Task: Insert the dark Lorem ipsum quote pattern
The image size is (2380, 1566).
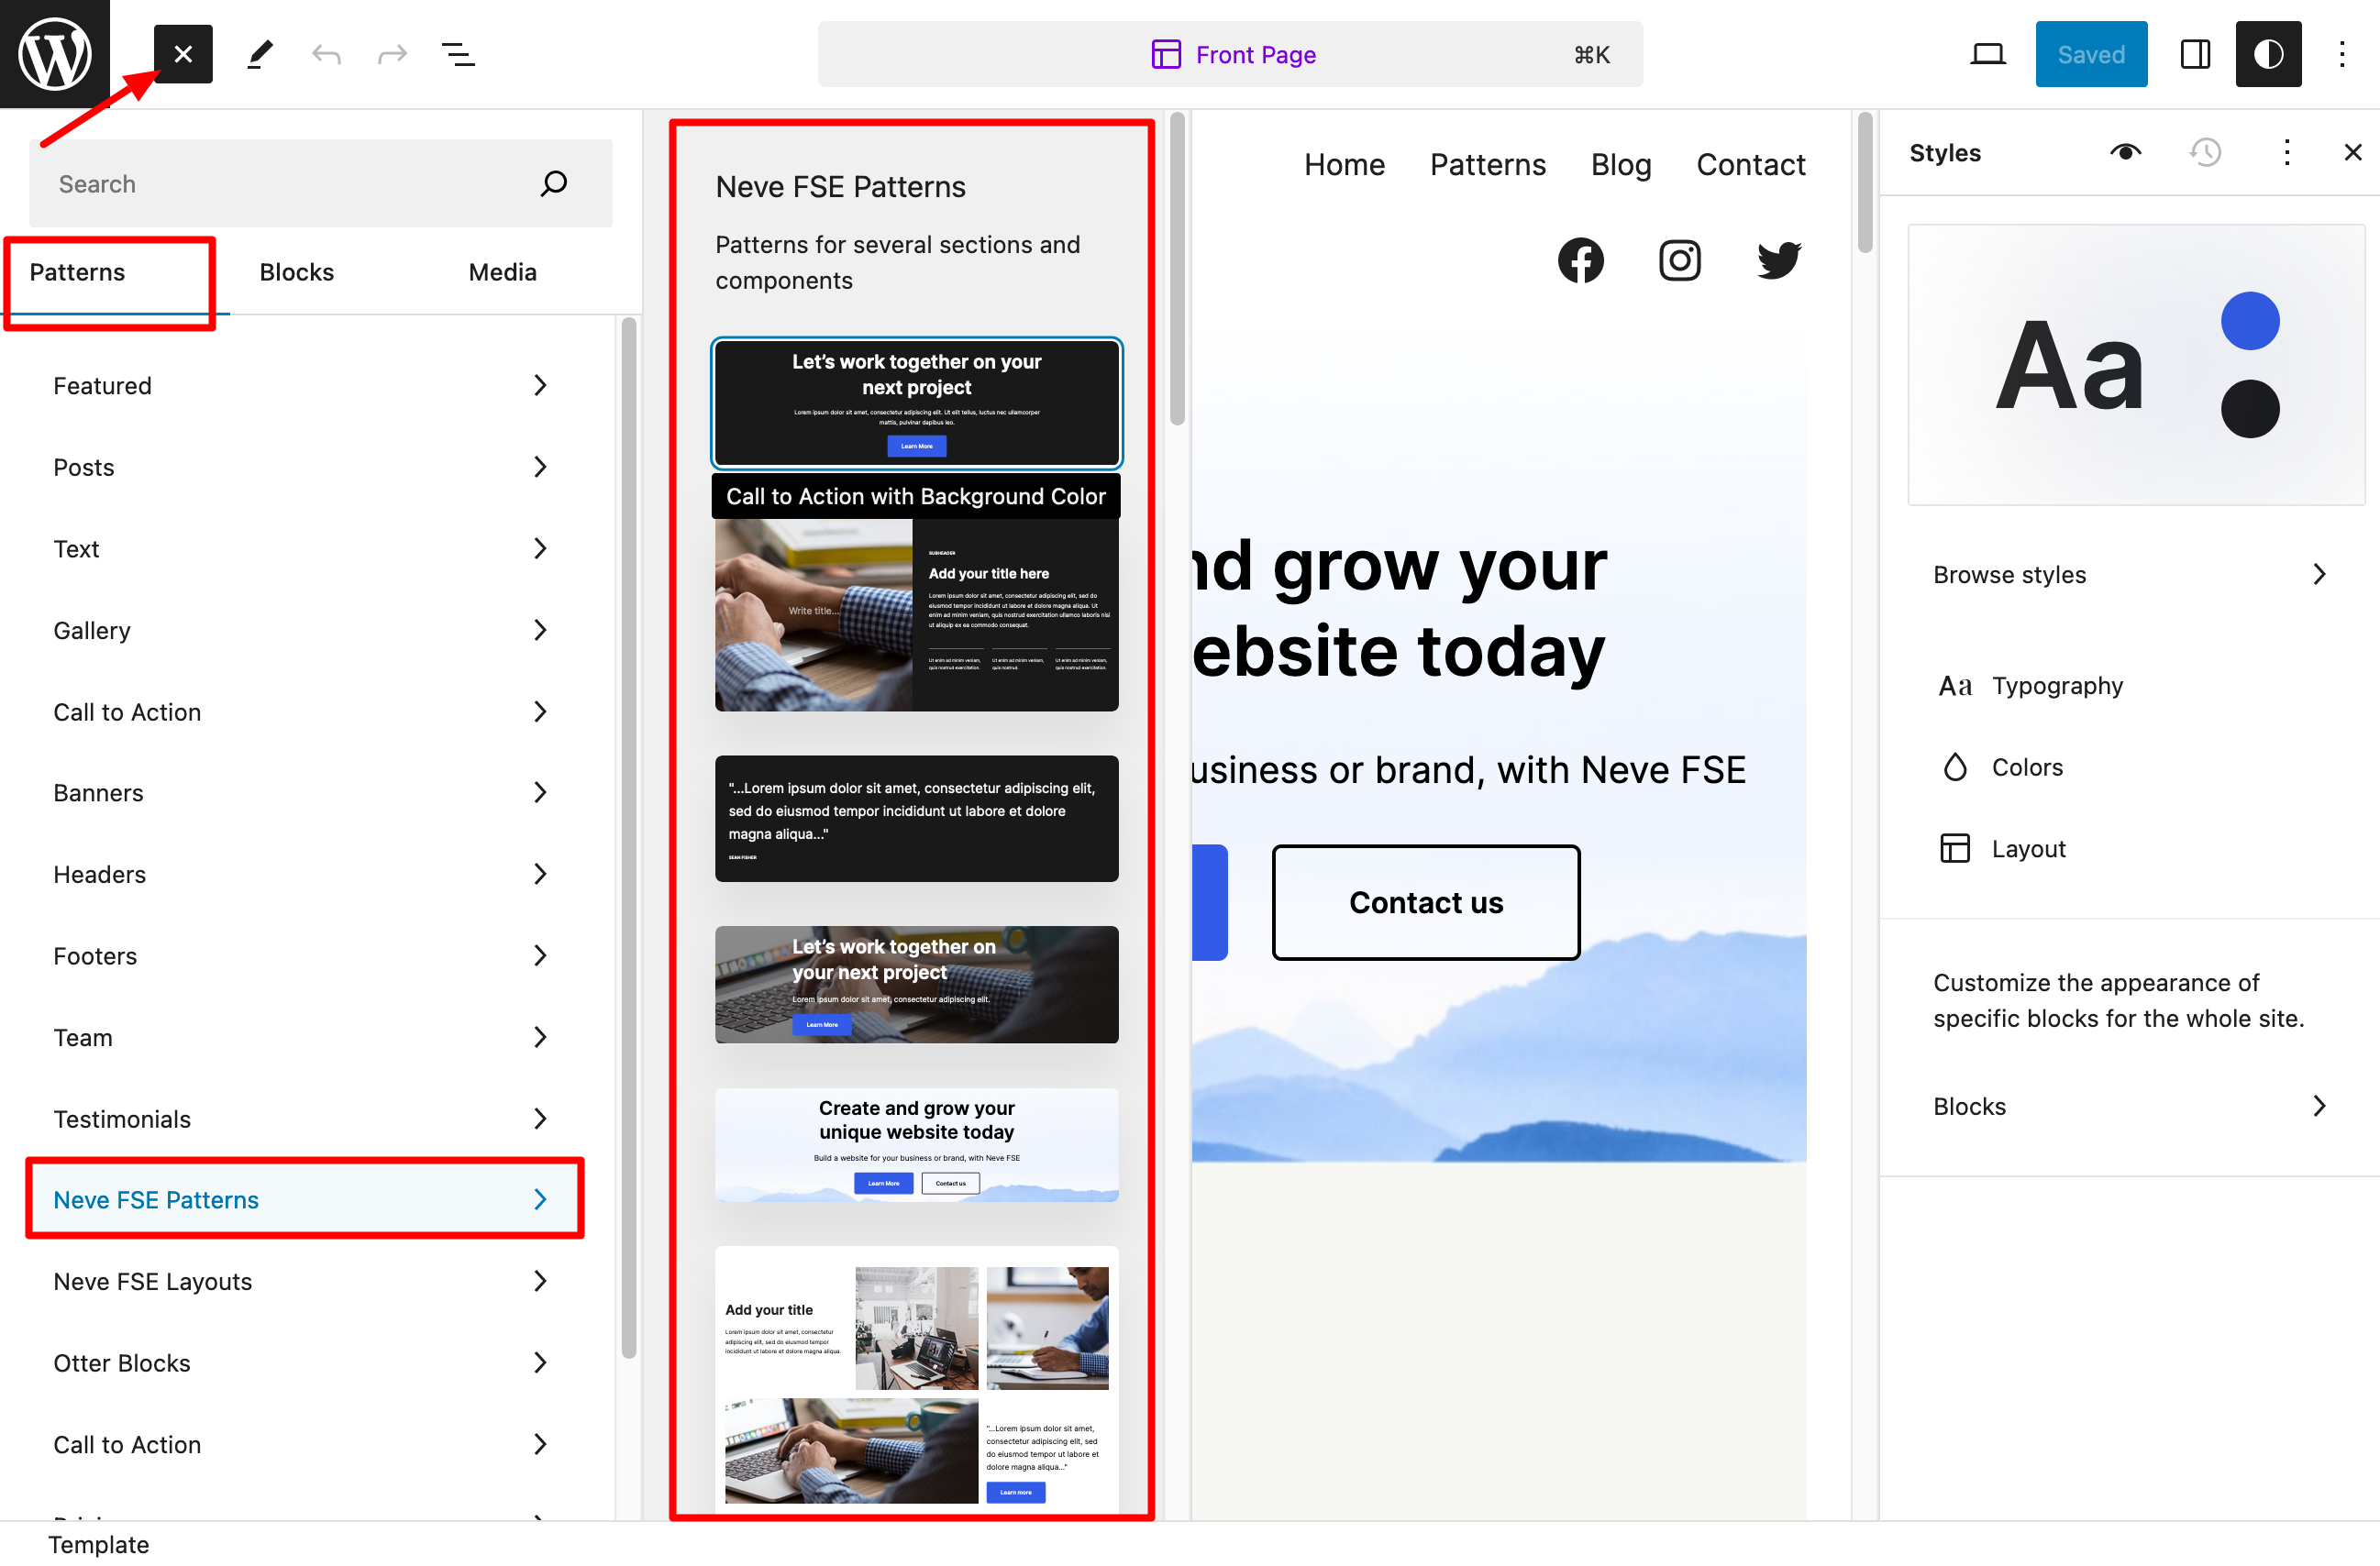Action: coord(916,818)
